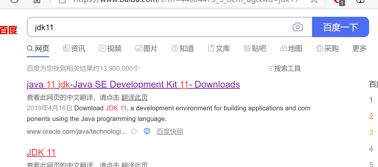Click the blue 保 shield security icon
This screenshot has height=167, width=378.
[147, 131]
